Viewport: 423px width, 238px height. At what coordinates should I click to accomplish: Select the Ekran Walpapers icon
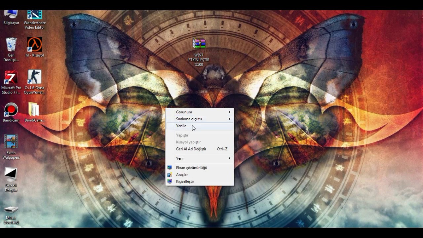click(x=11, y=142)
